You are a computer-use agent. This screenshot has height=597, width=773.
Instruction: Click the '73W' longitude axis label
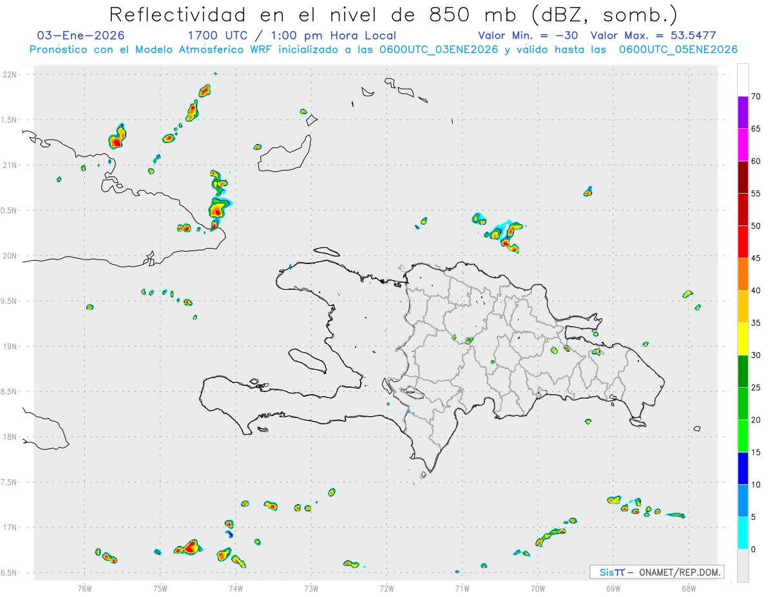pos(311,588)
